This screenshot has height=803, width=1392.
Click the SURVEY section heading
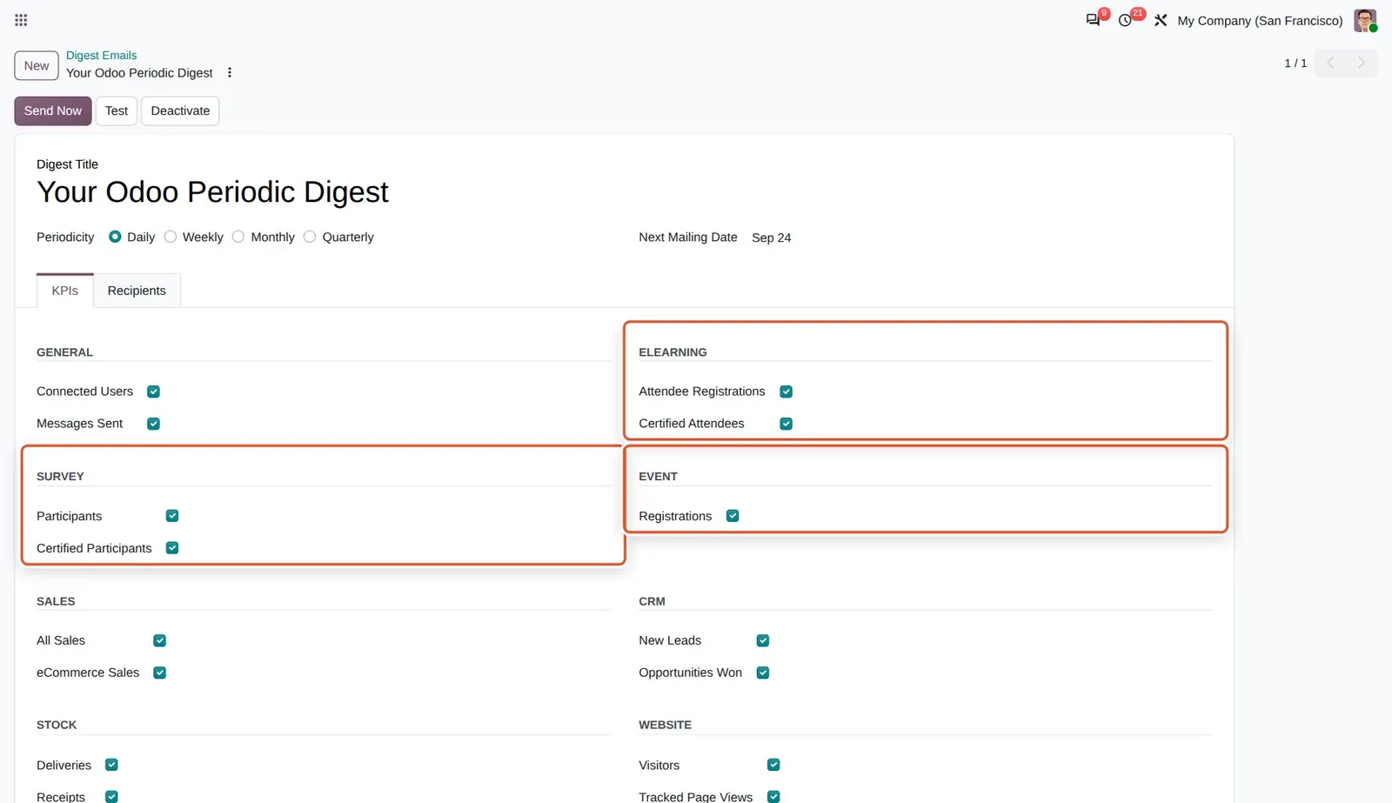click(60, 477)
